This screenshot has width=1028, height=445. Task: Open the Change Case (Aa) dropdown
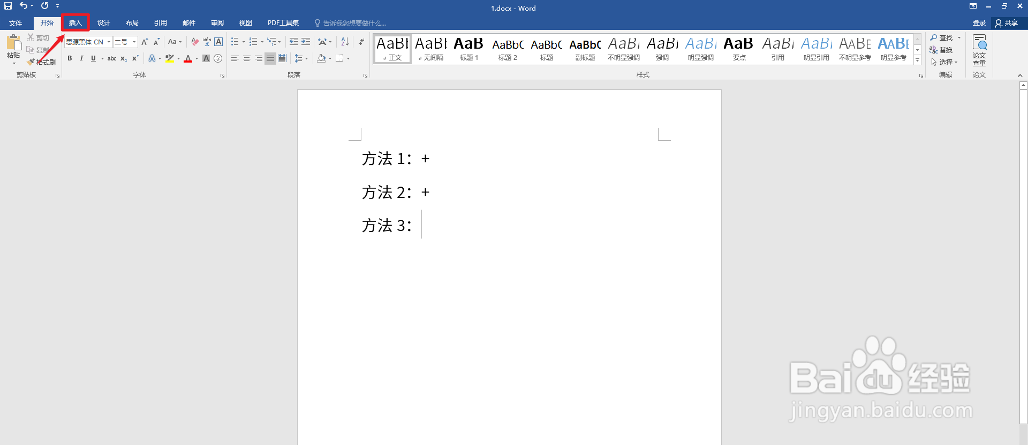pos(175,42)
